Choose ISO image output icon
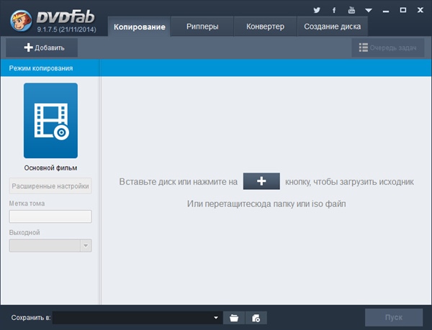The height and width of the screenshot is (330, 432). pyautogui.click(x=256, y=318)
